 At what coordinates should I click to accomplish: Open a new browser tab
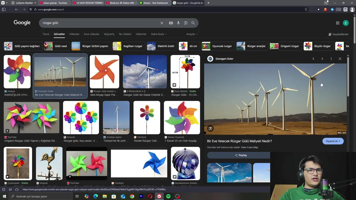click(209, 3)
